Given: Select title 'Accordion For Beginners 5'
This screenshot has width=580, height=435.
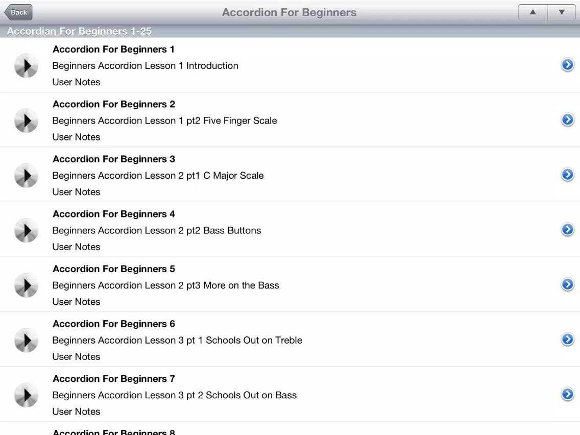Looking at the screenshot, I should click(113, 269).
